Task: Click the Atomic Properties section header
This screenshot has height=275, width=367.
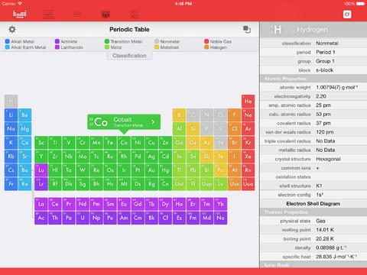Action: coord(313,79)
